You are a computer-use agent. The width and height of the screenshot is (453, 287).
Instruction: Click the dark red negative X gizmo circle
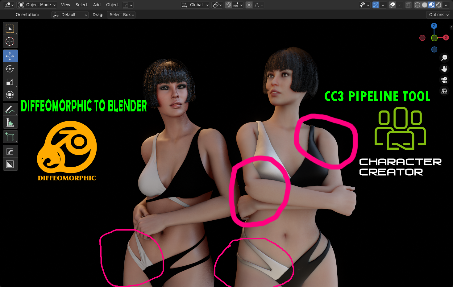point(422,38)
